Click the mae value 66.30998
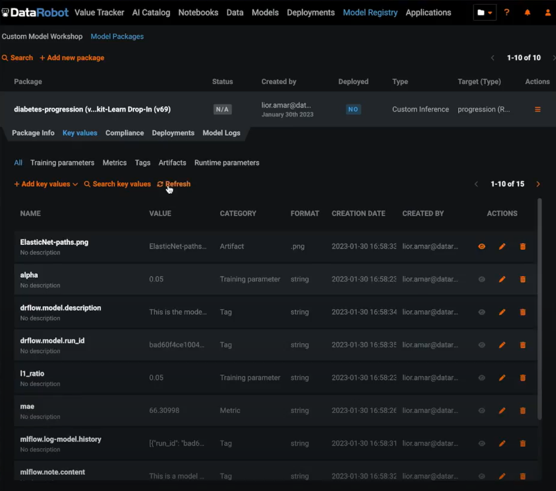Viewport: 556px width, 491px height. (164, 411)
